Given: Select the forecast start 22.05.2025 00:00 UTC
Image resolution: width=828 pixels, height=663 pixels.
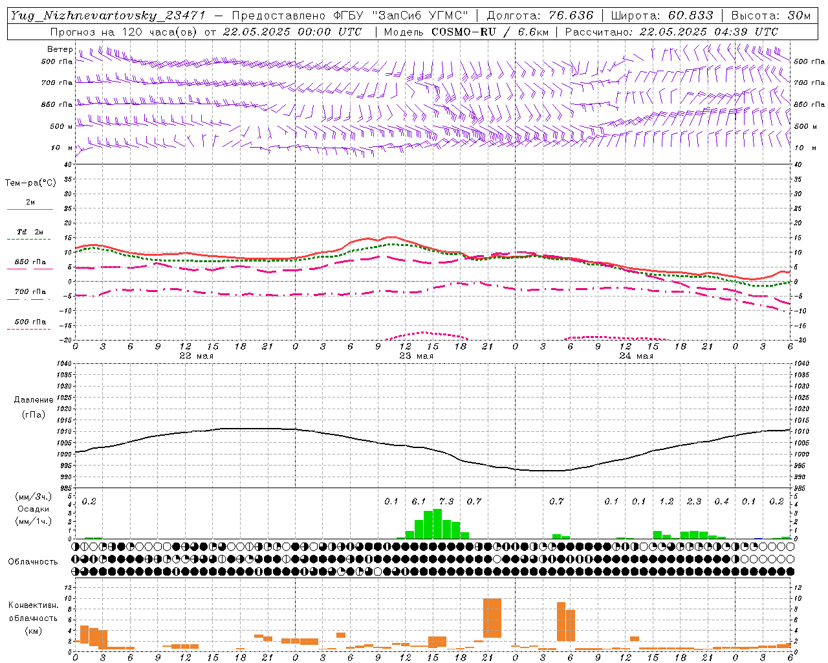Looking at the screenshot, I should point(292,32).
